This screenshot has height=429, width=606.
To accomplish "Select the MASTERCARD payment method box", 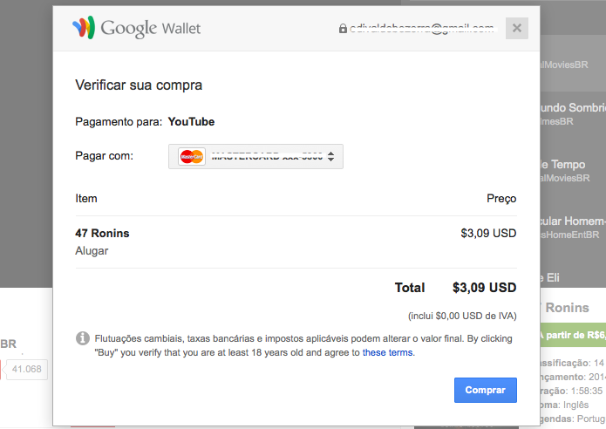I will (x=255, y=157).
